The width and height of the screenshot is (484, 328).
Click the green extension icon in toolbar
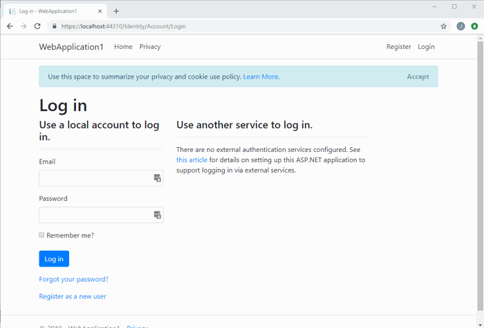pos(474,26)
